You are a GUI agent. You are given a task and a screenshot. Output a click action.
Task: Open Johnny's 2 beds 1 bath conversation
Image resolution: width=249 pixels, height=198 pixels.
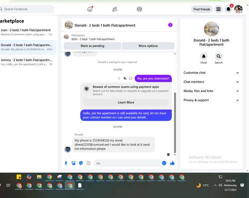[x=28, y=62]
